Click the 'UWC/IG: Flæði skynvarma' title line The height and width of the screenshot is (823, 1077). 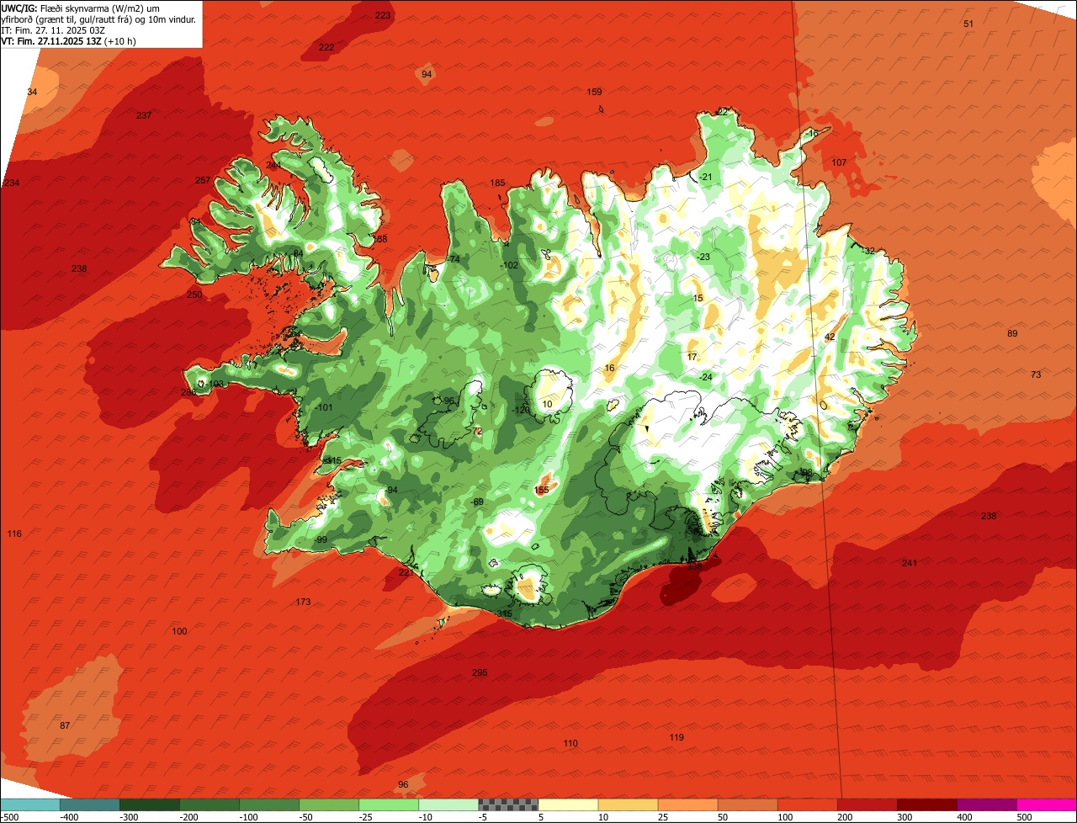(x=80, y=8)
